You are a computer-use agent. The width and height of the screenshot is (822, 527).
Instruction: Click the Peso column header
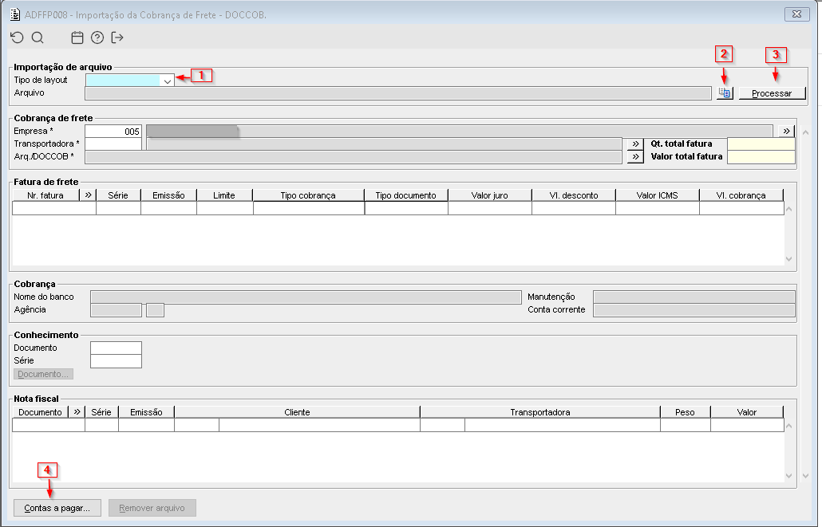[686, 412]
